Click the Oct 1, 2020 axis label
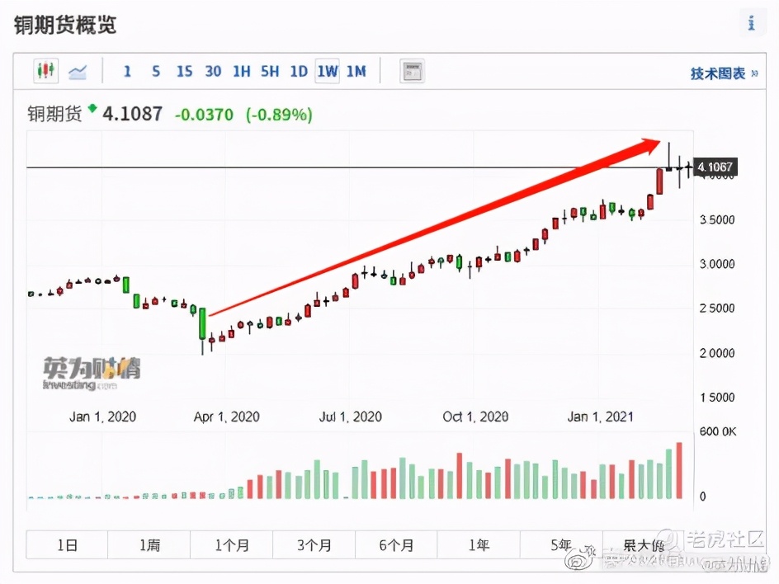 475,417
